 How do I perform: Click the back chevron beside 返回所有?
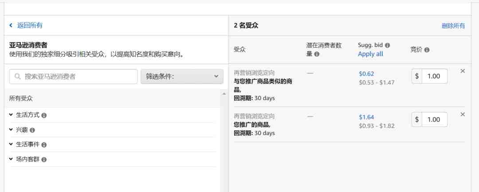(11, 25)
